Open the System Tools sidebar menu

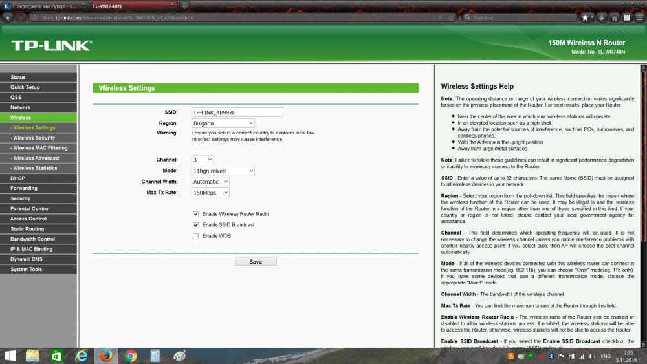coord(38,269)
